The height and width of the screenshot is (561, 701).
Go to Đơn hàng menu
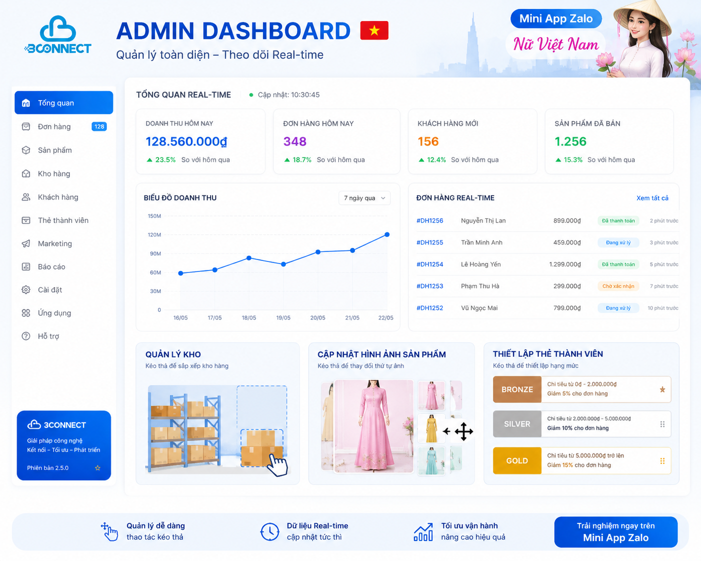point(64,126)
